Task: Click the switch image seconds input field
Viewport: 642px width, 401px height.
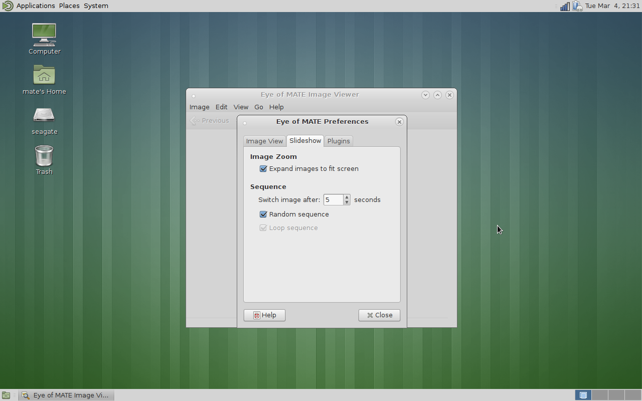Action: pos(333,200)
